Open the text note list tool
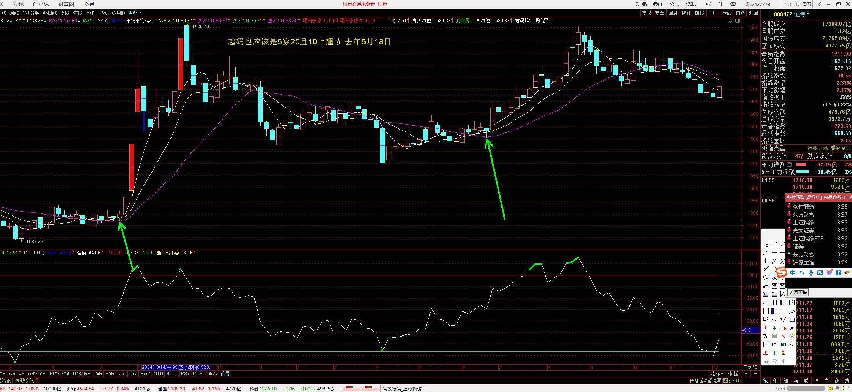This screenshot has height=392, width=852. [766, 345]
